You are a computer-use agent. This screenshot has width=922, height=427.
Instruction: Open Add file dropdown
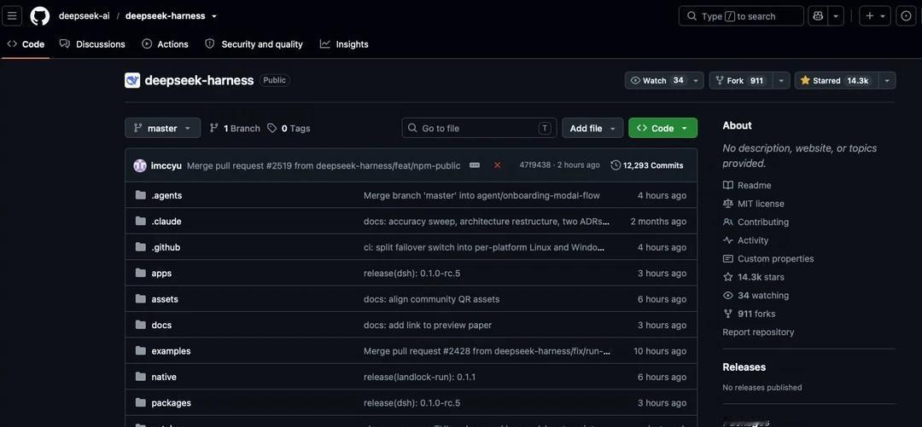[x=592, y=128]
